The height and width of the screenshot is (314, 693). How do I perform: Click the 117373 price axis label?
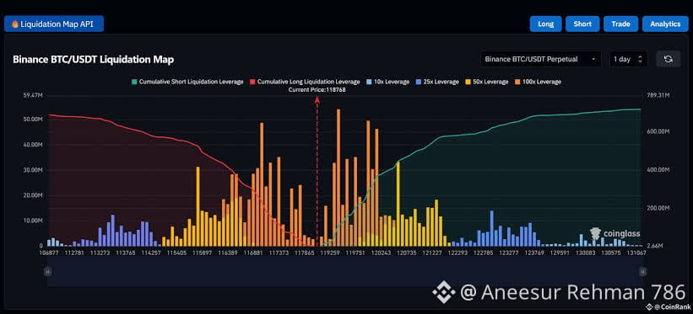click(x=279, y=253)
